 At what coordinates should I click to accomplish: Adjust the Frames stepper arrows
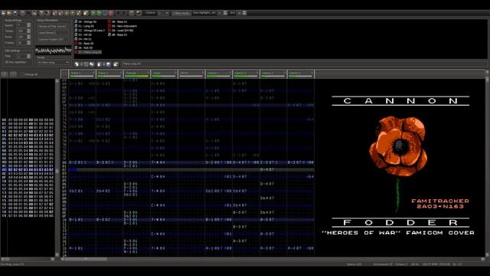29,43
